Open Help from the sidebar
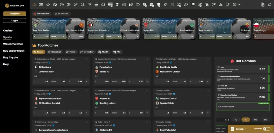 [6, 64]
